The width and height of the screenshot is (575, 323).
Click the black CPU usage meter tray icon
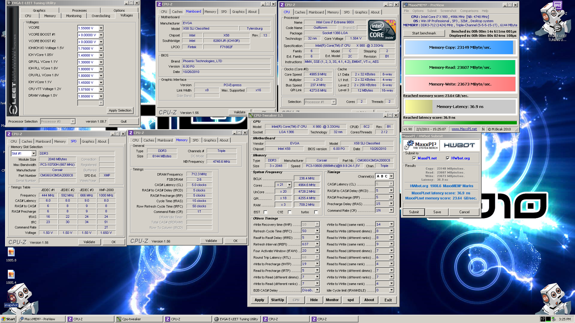coord(548,319)
